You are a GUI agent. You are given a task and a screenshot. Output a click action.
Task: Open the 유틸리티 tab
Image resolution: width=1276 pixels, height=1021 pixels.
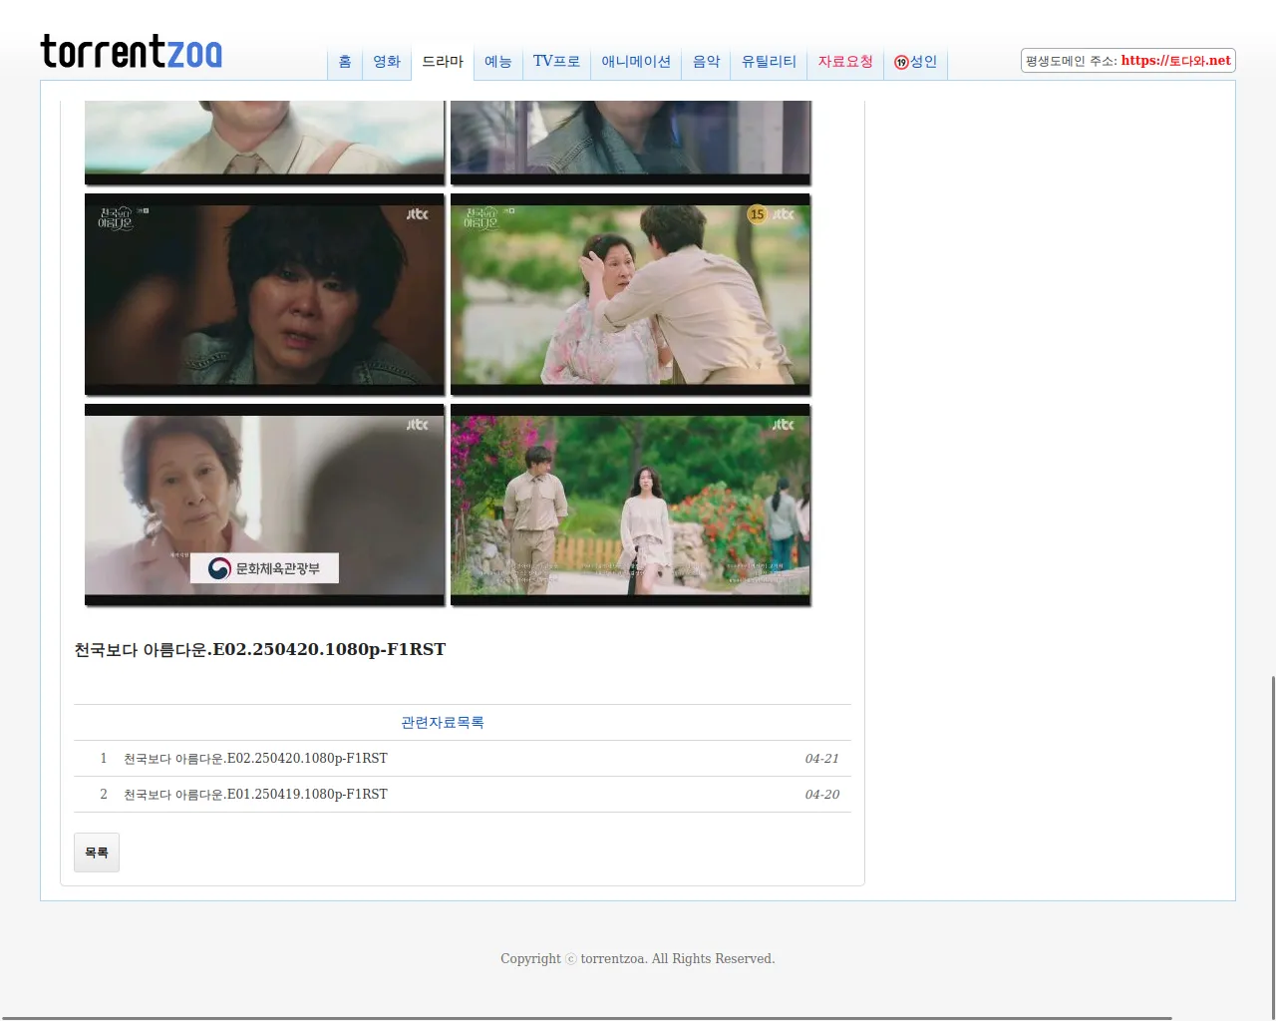(x=769, y=62)
